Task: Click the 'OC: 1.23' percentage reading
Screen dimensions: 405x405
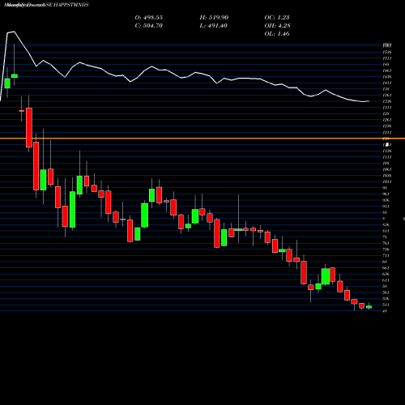Action: pos(277,18)
